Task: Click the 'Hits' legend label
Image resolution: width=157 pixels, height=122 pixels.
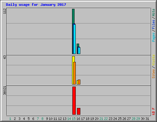Action: point(153,13)
